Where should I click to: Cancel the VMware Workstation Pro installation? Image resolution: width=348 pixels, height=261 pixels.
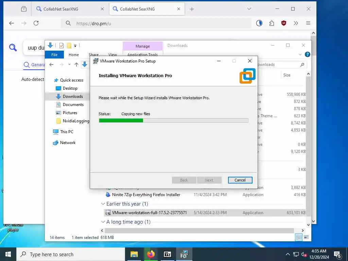[240, 180]
